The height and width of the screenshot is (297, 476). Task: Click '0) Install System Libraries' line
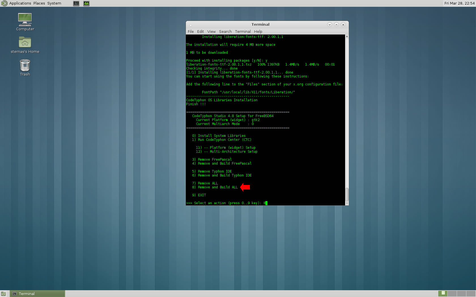tap(219, 136)
